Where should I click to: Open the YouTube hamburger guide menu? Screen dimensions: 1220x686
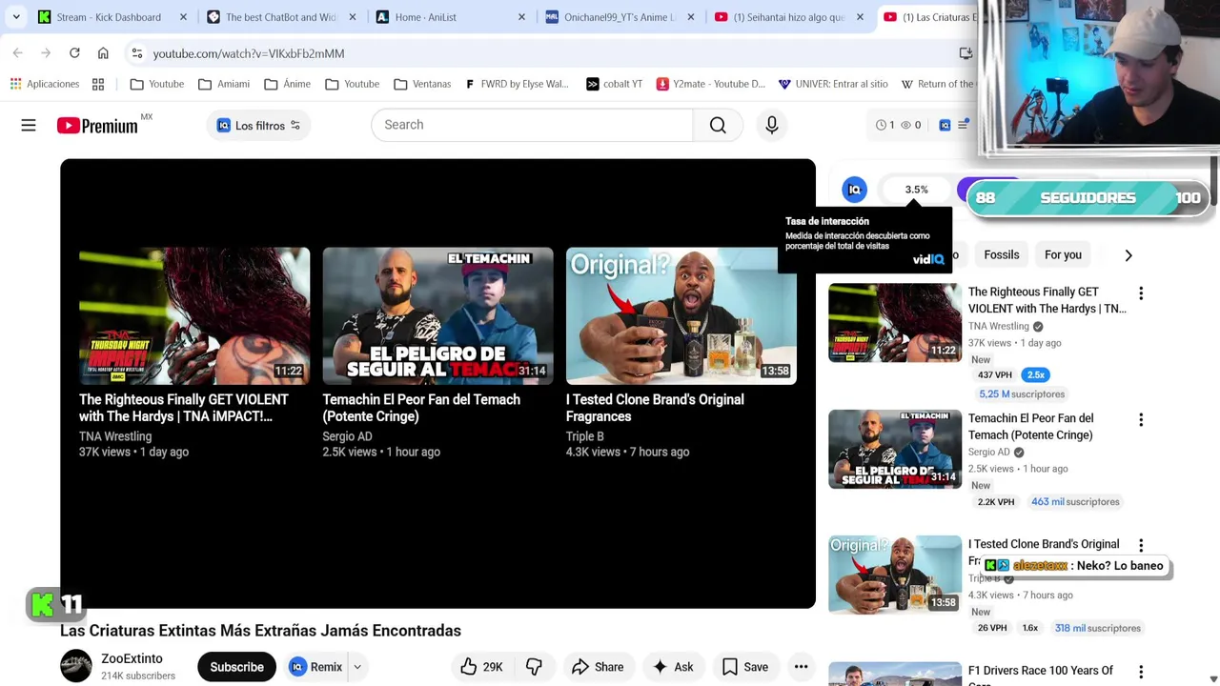[x=29, y=125]
